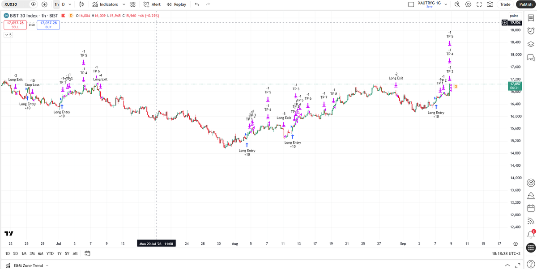The image size is (537, 269).
Task: Click the layout square icon beside XAUTRYG 1G
Action: [411, 4]
